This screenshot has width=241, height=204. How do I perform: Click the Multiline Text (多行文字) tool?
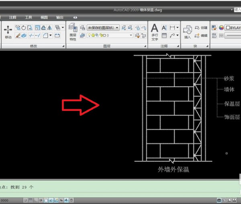coord(155,31)
